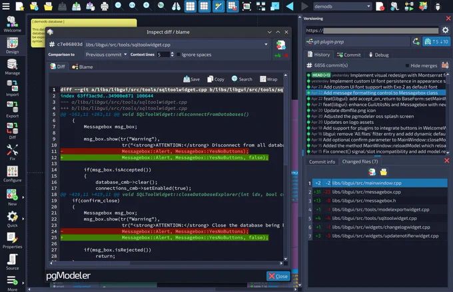Open the demodb model selector dropdown
The image size is (453, 292).
pyautogui.click(x=342, y=6)
